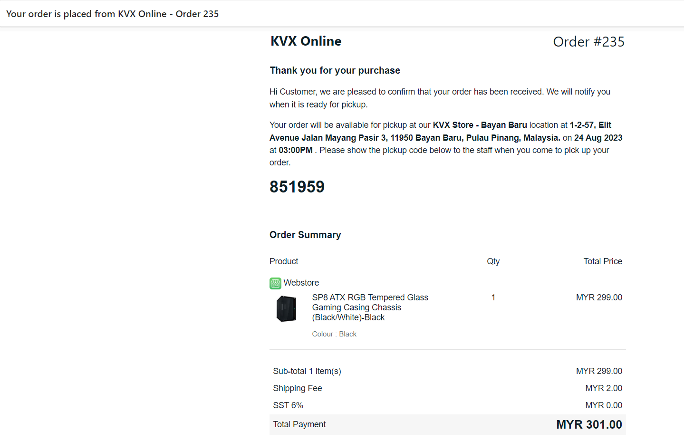Click the green Webstore shop icon
684x441 pixels.
(275, 283)
